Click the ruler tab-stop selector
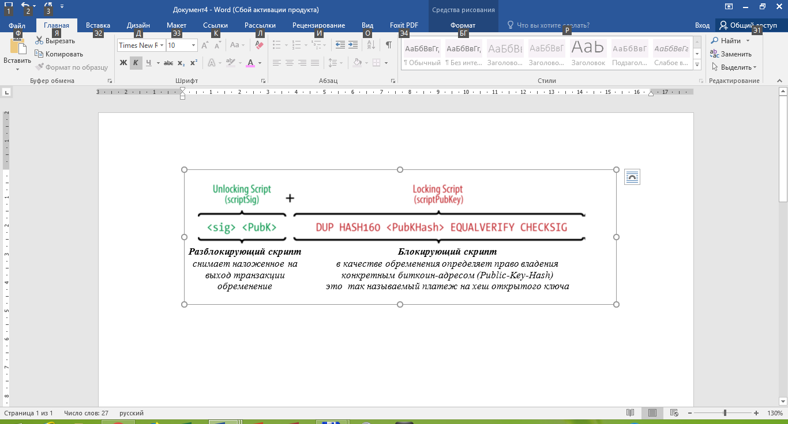 click(6, 92)
